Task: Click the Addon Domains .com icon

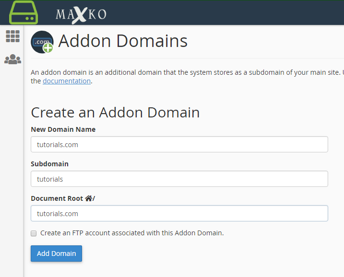Action: pos(42,42)
